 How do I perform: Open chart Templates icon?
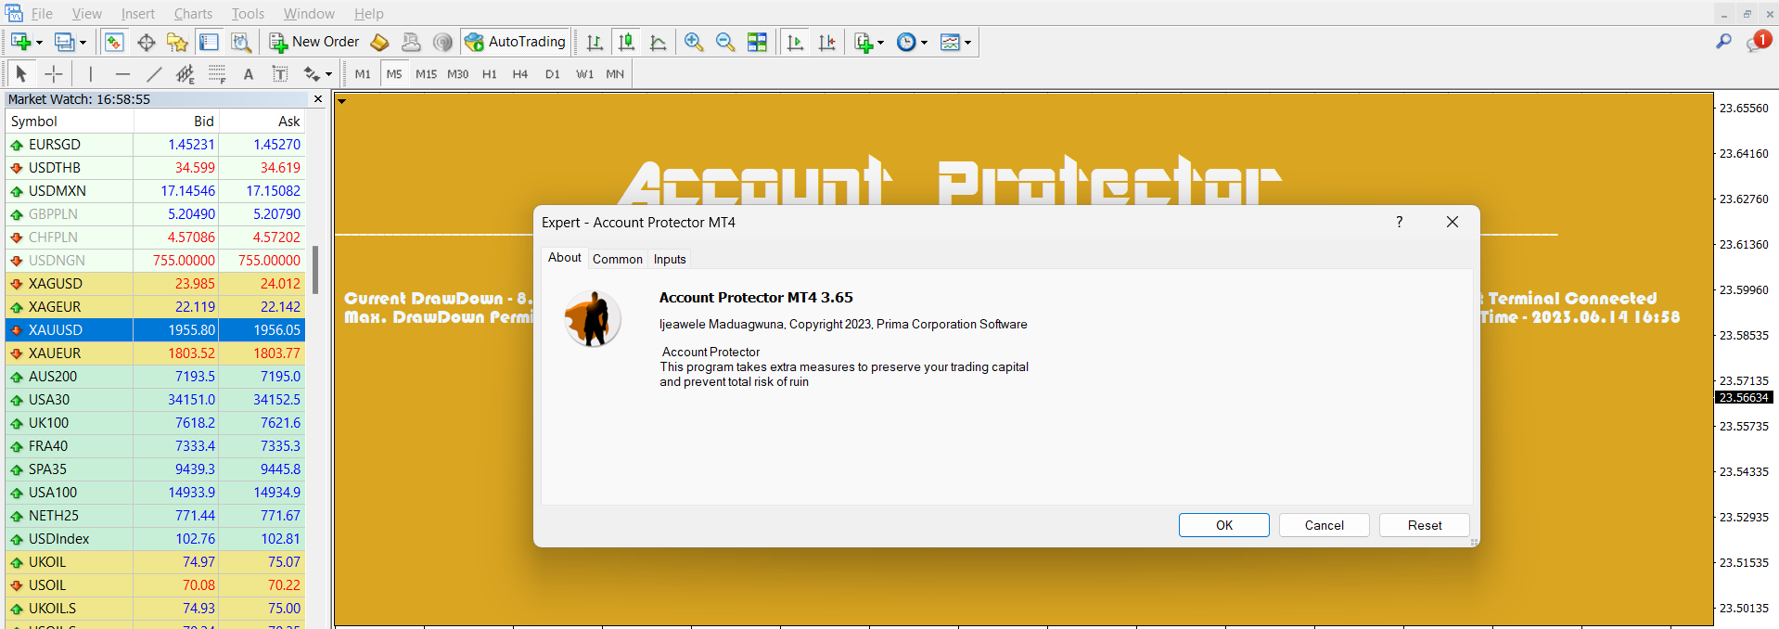pyautogui.click(x=950, y=42)
